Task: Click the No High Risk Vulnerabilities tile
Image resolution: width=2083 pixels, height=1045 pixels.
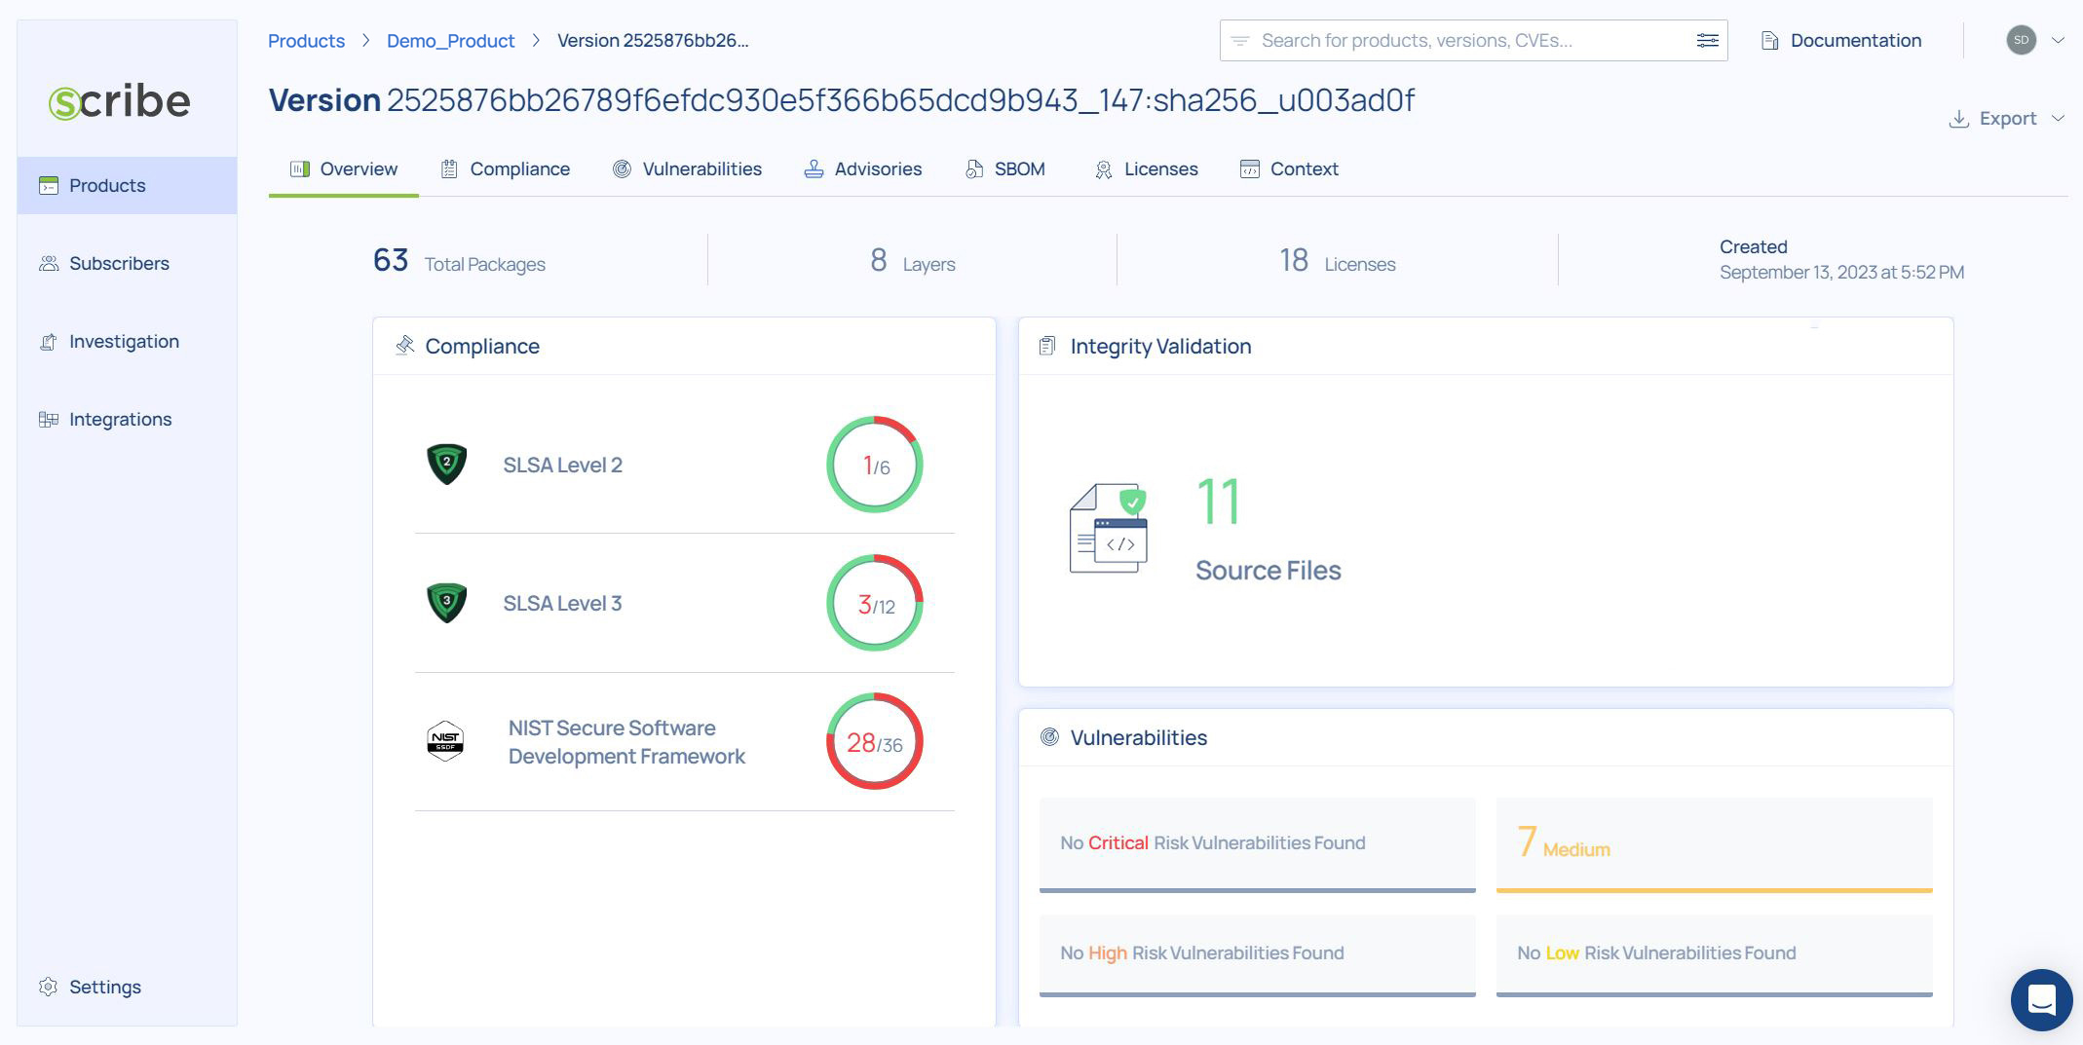Action: pos(1257,954)
